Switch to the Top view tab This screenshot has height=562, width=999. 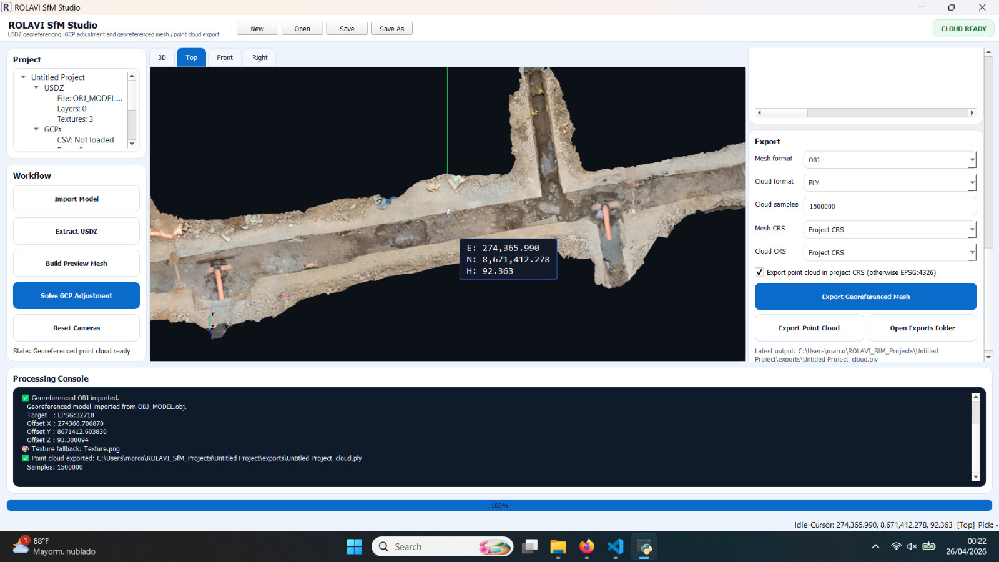(x=191, y=57)
